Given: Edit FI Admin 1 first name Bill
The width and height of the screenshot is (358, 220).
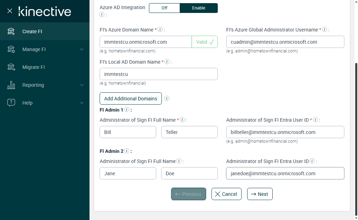Looking at the screenshot, I should point(128,132).
